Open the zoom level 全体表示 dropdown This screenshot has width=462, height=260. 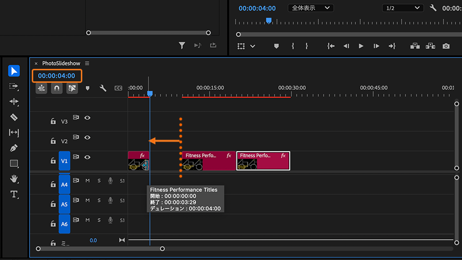310,8
